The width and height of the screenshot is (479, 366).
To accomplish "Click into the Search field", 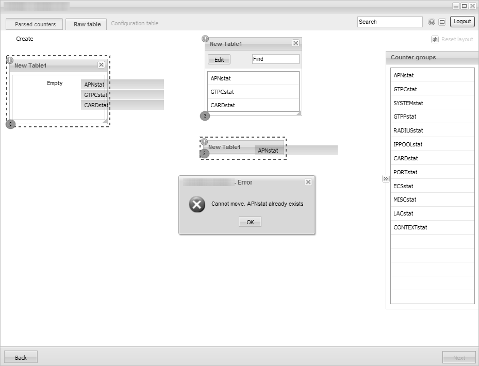I will point(389,22).
